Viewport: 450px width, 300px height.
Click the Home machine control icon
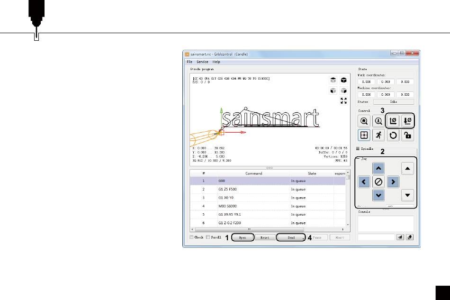click(364, 121)
